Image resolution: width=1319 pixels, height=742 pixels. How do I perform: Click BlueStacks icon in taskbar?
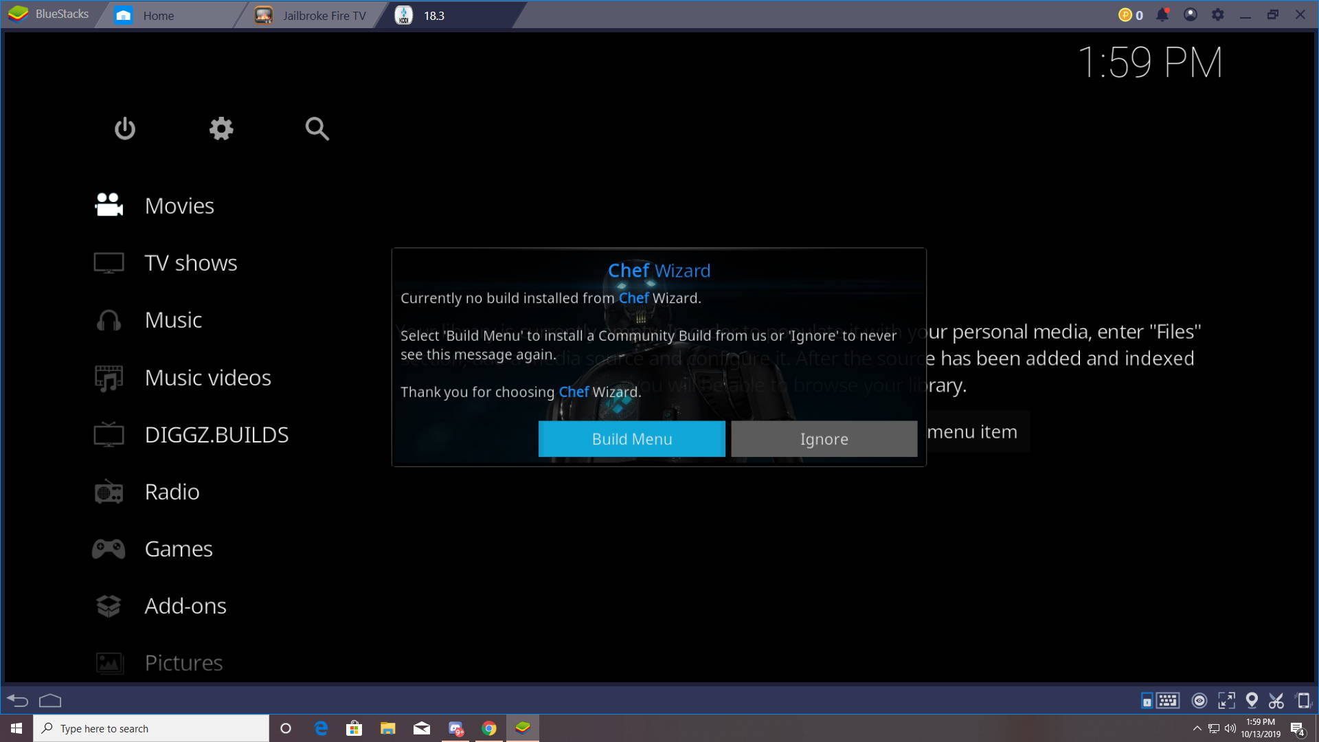[x=523, y=728]
